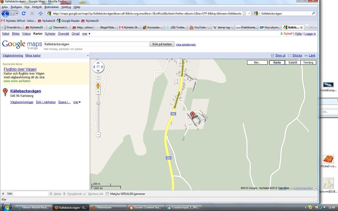Click the Skriv ut link
The width and height of the screenshot is (338, 211).
(280, 55)
